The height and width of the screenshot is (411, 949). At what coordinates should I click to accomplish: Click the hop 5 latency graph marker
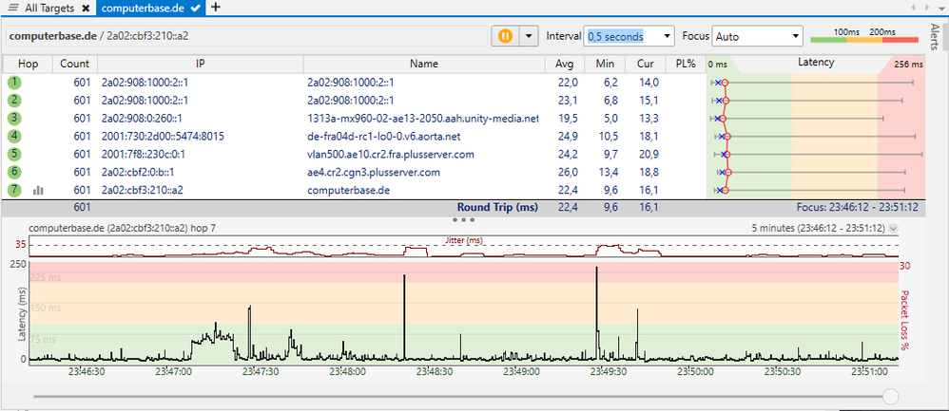point(726,155)
